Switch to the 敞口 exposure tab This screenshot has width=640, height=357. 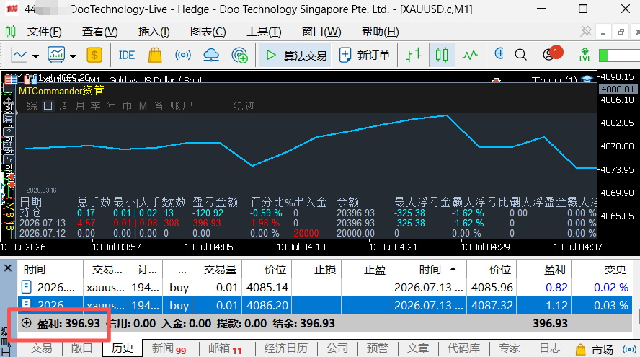(81, 348)
